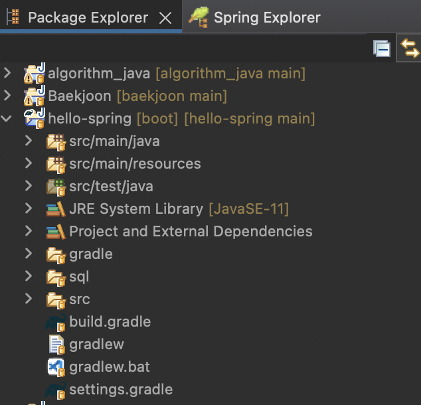Image resolution: width=421 pixels, height=405 pixels.
Task: Collapse the hello-spring project
Action: pos(6,118)
